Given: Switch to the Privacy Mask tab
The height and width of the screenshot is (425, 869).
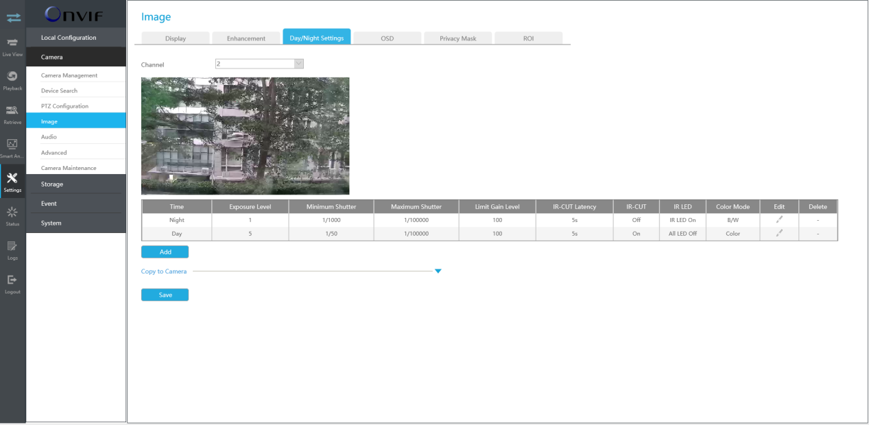Looking at the screenshot, I should (x=457, y=38).
